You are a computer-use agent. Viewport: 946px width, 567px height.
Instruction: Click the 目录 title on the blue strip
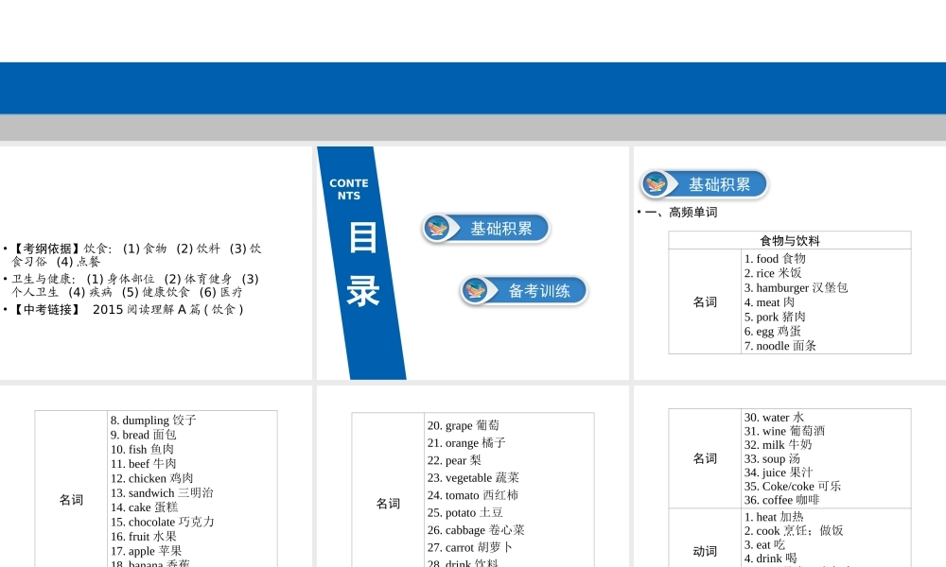point(363,265)
